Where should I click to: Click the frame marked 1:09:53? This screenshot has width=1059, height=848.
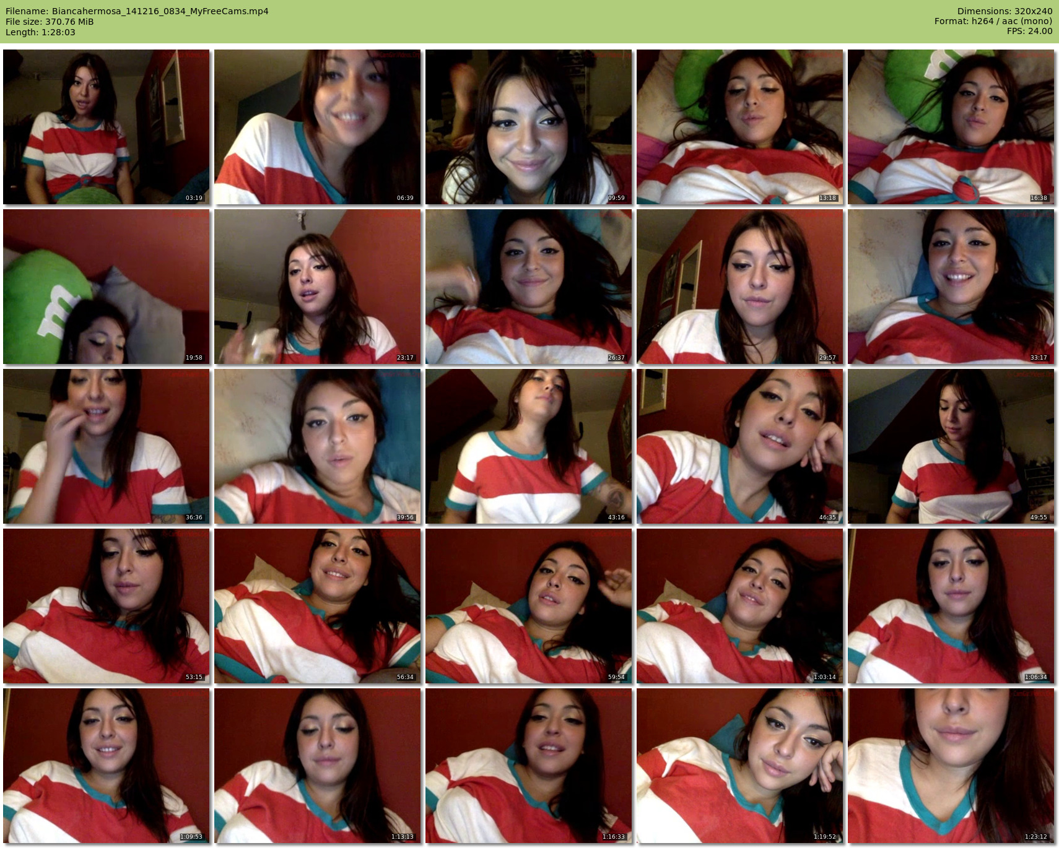tap(107, 766)
